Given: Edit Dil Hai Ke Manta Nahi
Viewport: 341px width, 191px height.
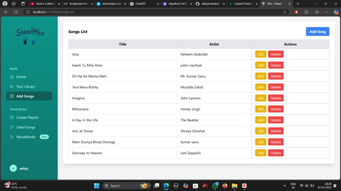Looking at the screenshot, I should pos(261,76).
